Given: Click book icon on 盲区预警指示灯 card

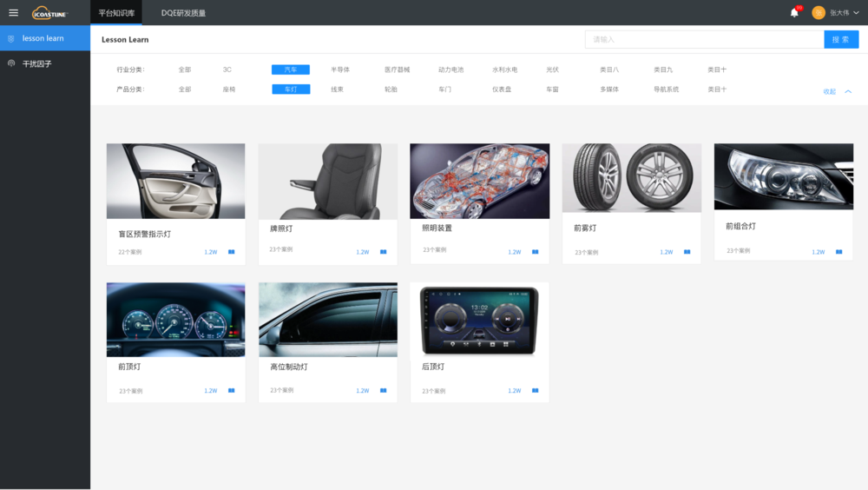Looking at the screenshot, I should 232,252.
